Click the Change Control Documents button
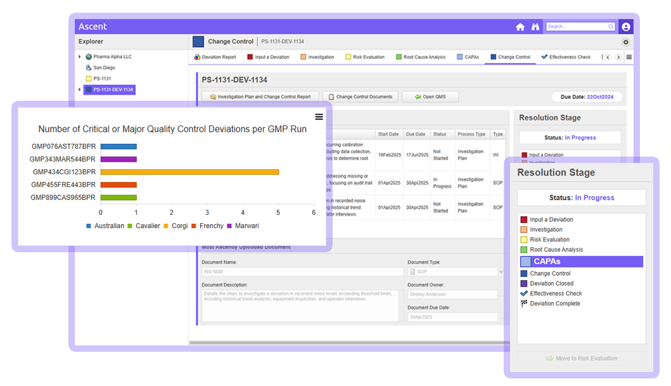Screen dimensions: 671x386 click(x=361, y=97)
